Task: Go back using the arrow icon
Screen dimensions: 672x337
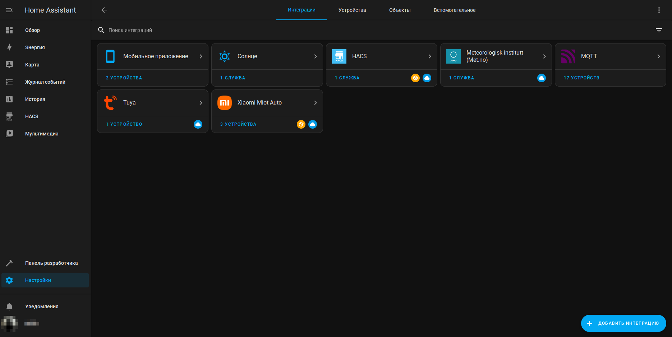Action: click(x=104, y=10)
